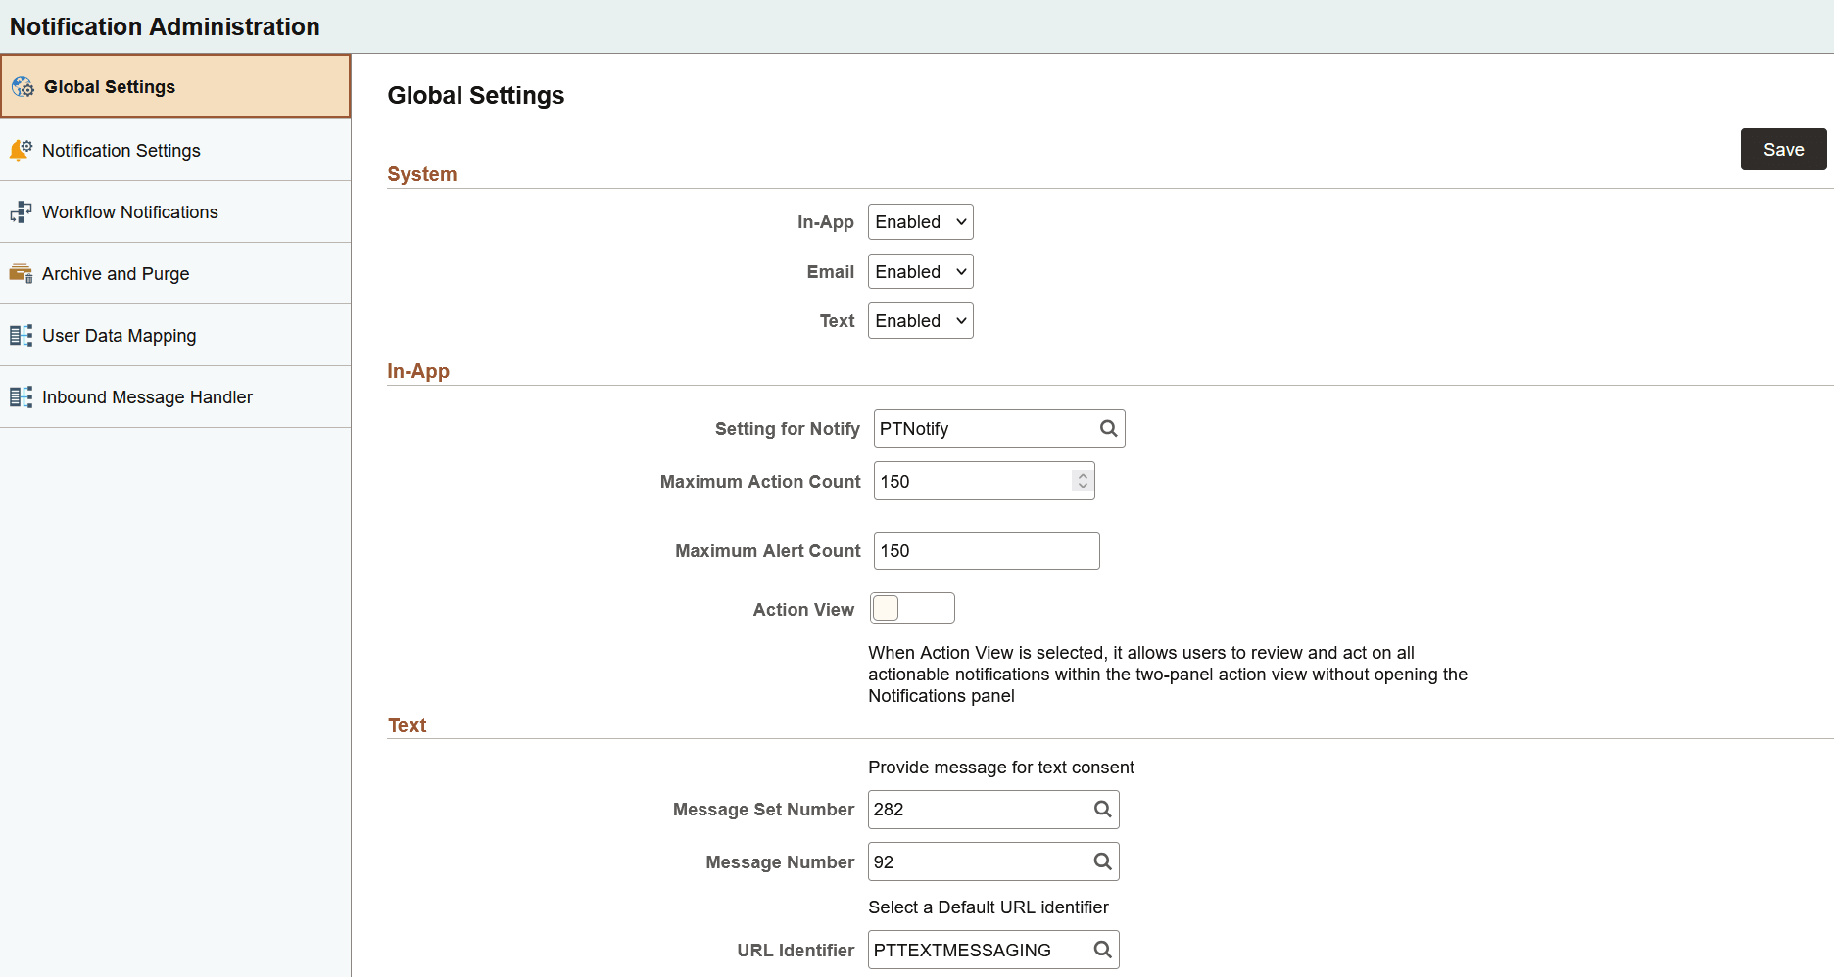The height and width of the screenshot is (977, 1834).
Task: Open the Message Set Number lookup magnifier
Action: point(1102,809)
